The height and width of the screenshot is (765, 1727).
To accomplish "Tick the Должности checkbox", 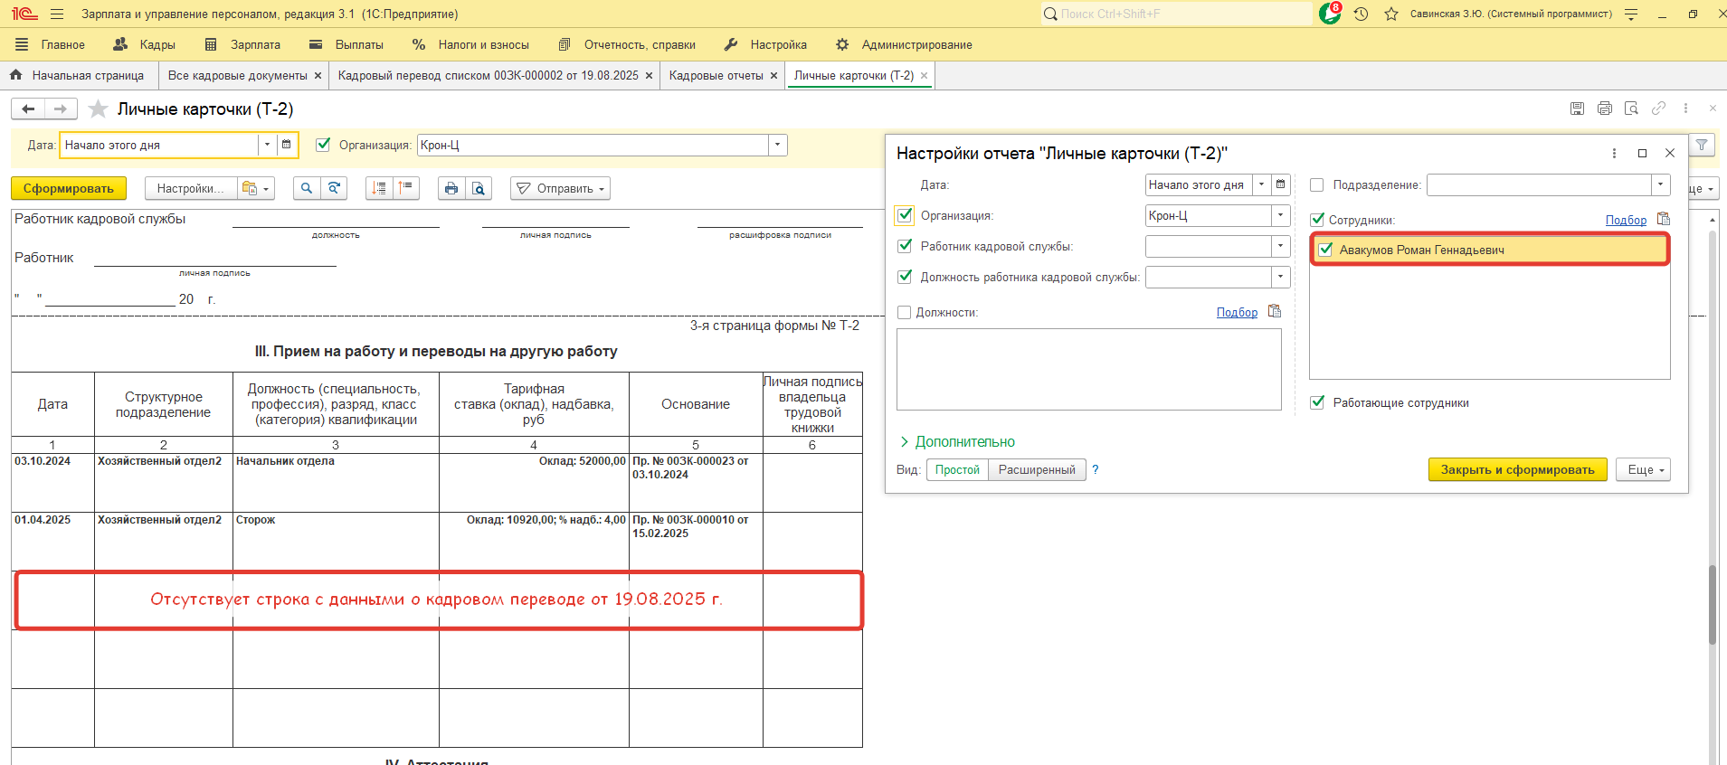I will (904, 312).
